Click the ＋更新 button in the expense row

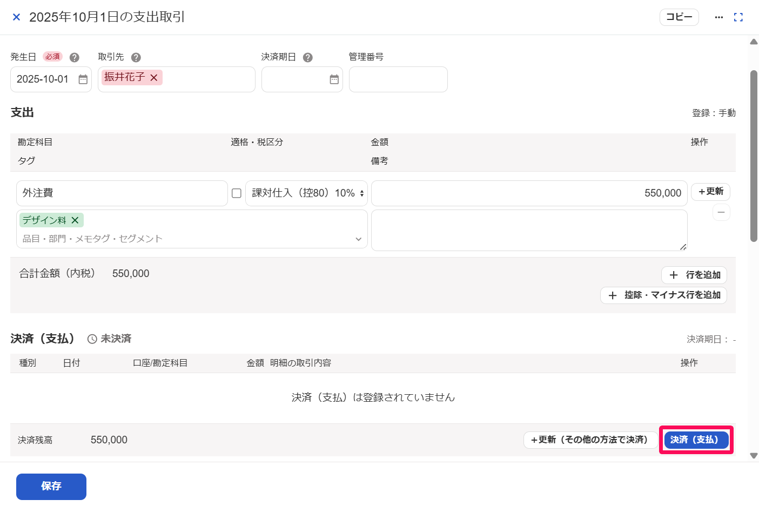[x=711, y=192]
